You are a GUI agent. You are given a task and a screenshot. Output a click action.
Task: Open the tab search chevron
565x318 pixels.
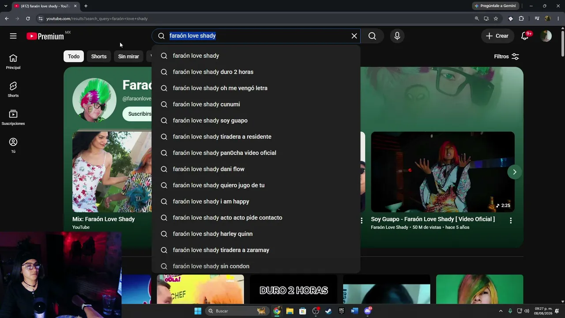pyautogui.click(x=6, y=6)
